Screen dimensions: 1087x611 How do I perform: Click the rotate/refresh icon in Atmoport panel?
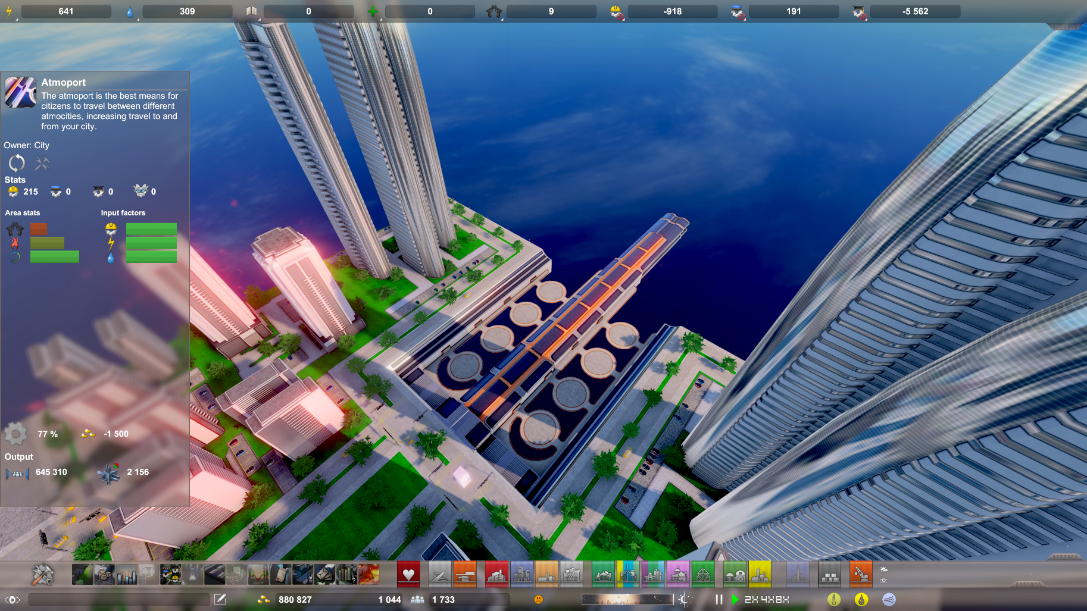click(x=17, y=162)
